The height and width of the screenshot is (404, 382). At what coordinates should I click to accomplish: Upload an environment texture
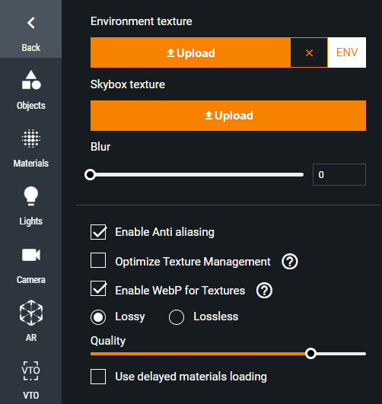click(x=190, y=52)
